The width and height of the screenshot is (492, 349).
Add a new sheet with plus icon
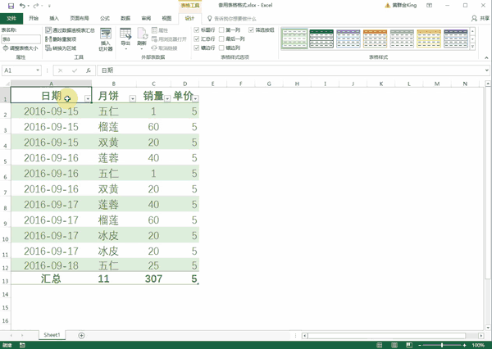click(81, 336)
